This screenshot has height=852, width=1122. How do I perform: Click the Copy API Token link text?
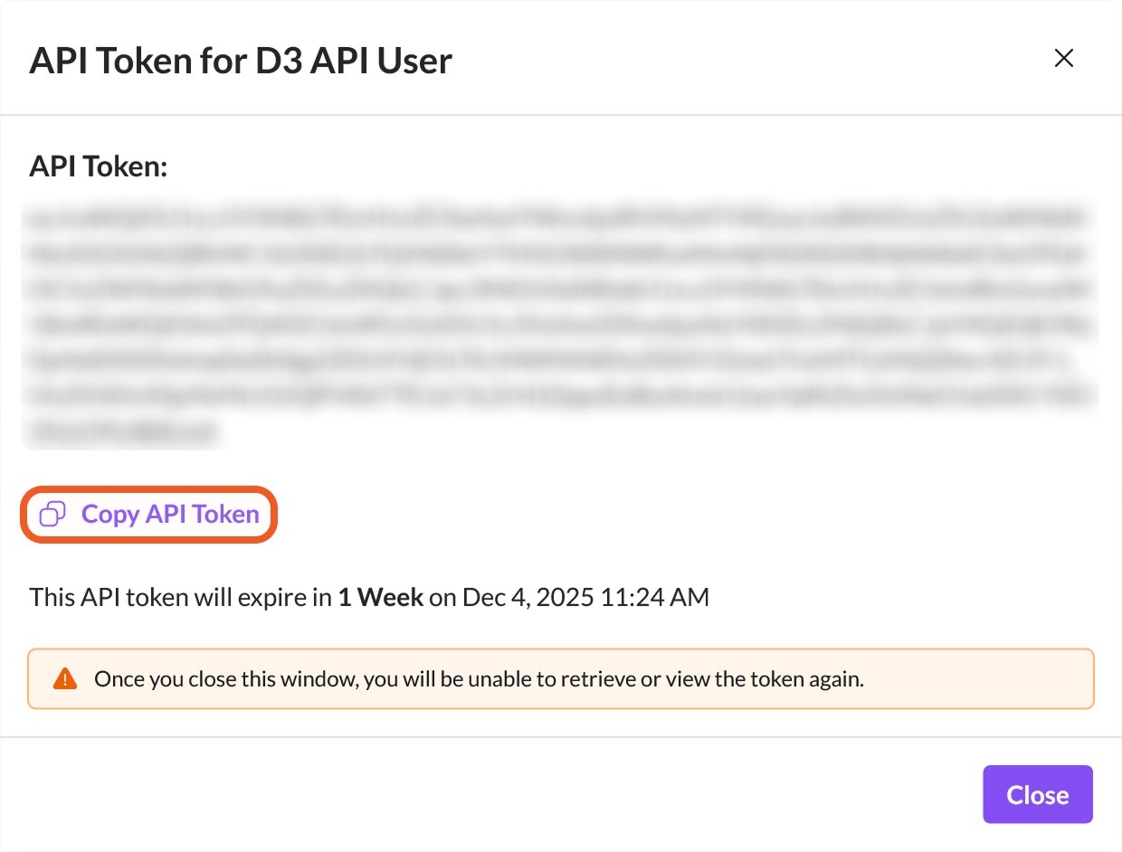pos(170,514)
